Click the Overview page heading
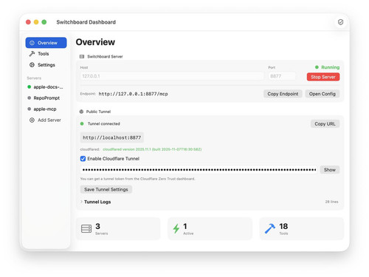Screen dimensions: 369x277 [x=95, y=42]
